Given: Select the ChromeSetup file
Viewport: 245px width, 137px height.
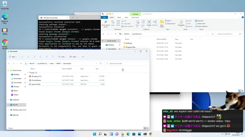Looking at the screenshot, I should click(36, 80).
